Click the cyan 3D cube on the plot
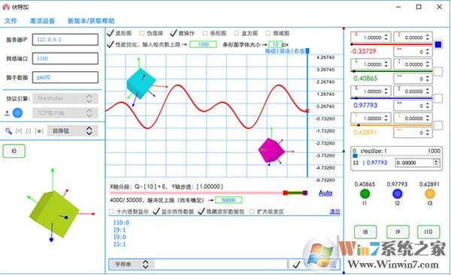This screenshot has height=275, width=451. [141, 83]
